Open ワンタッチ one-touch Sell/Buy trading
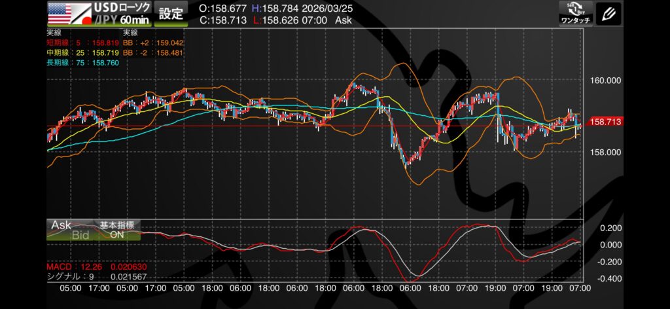670x309 pixels. [x=576, y=13]
